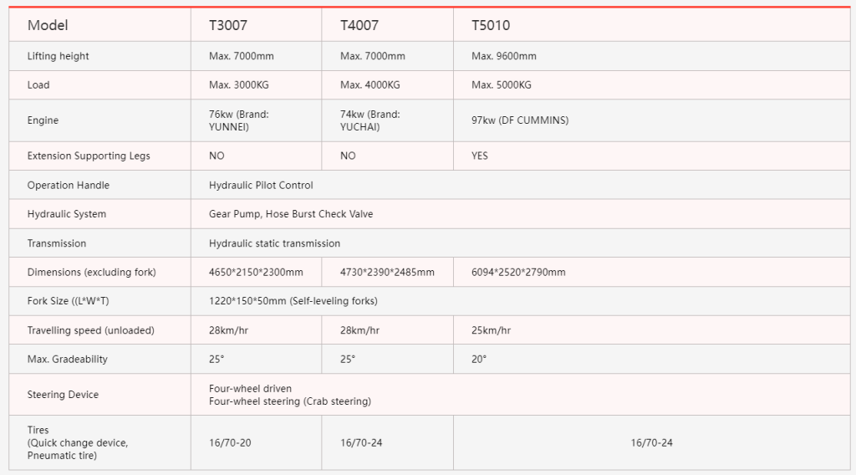Click the 25km/hr travelling speed cell

pyautogui.click(x=492, y=330)
